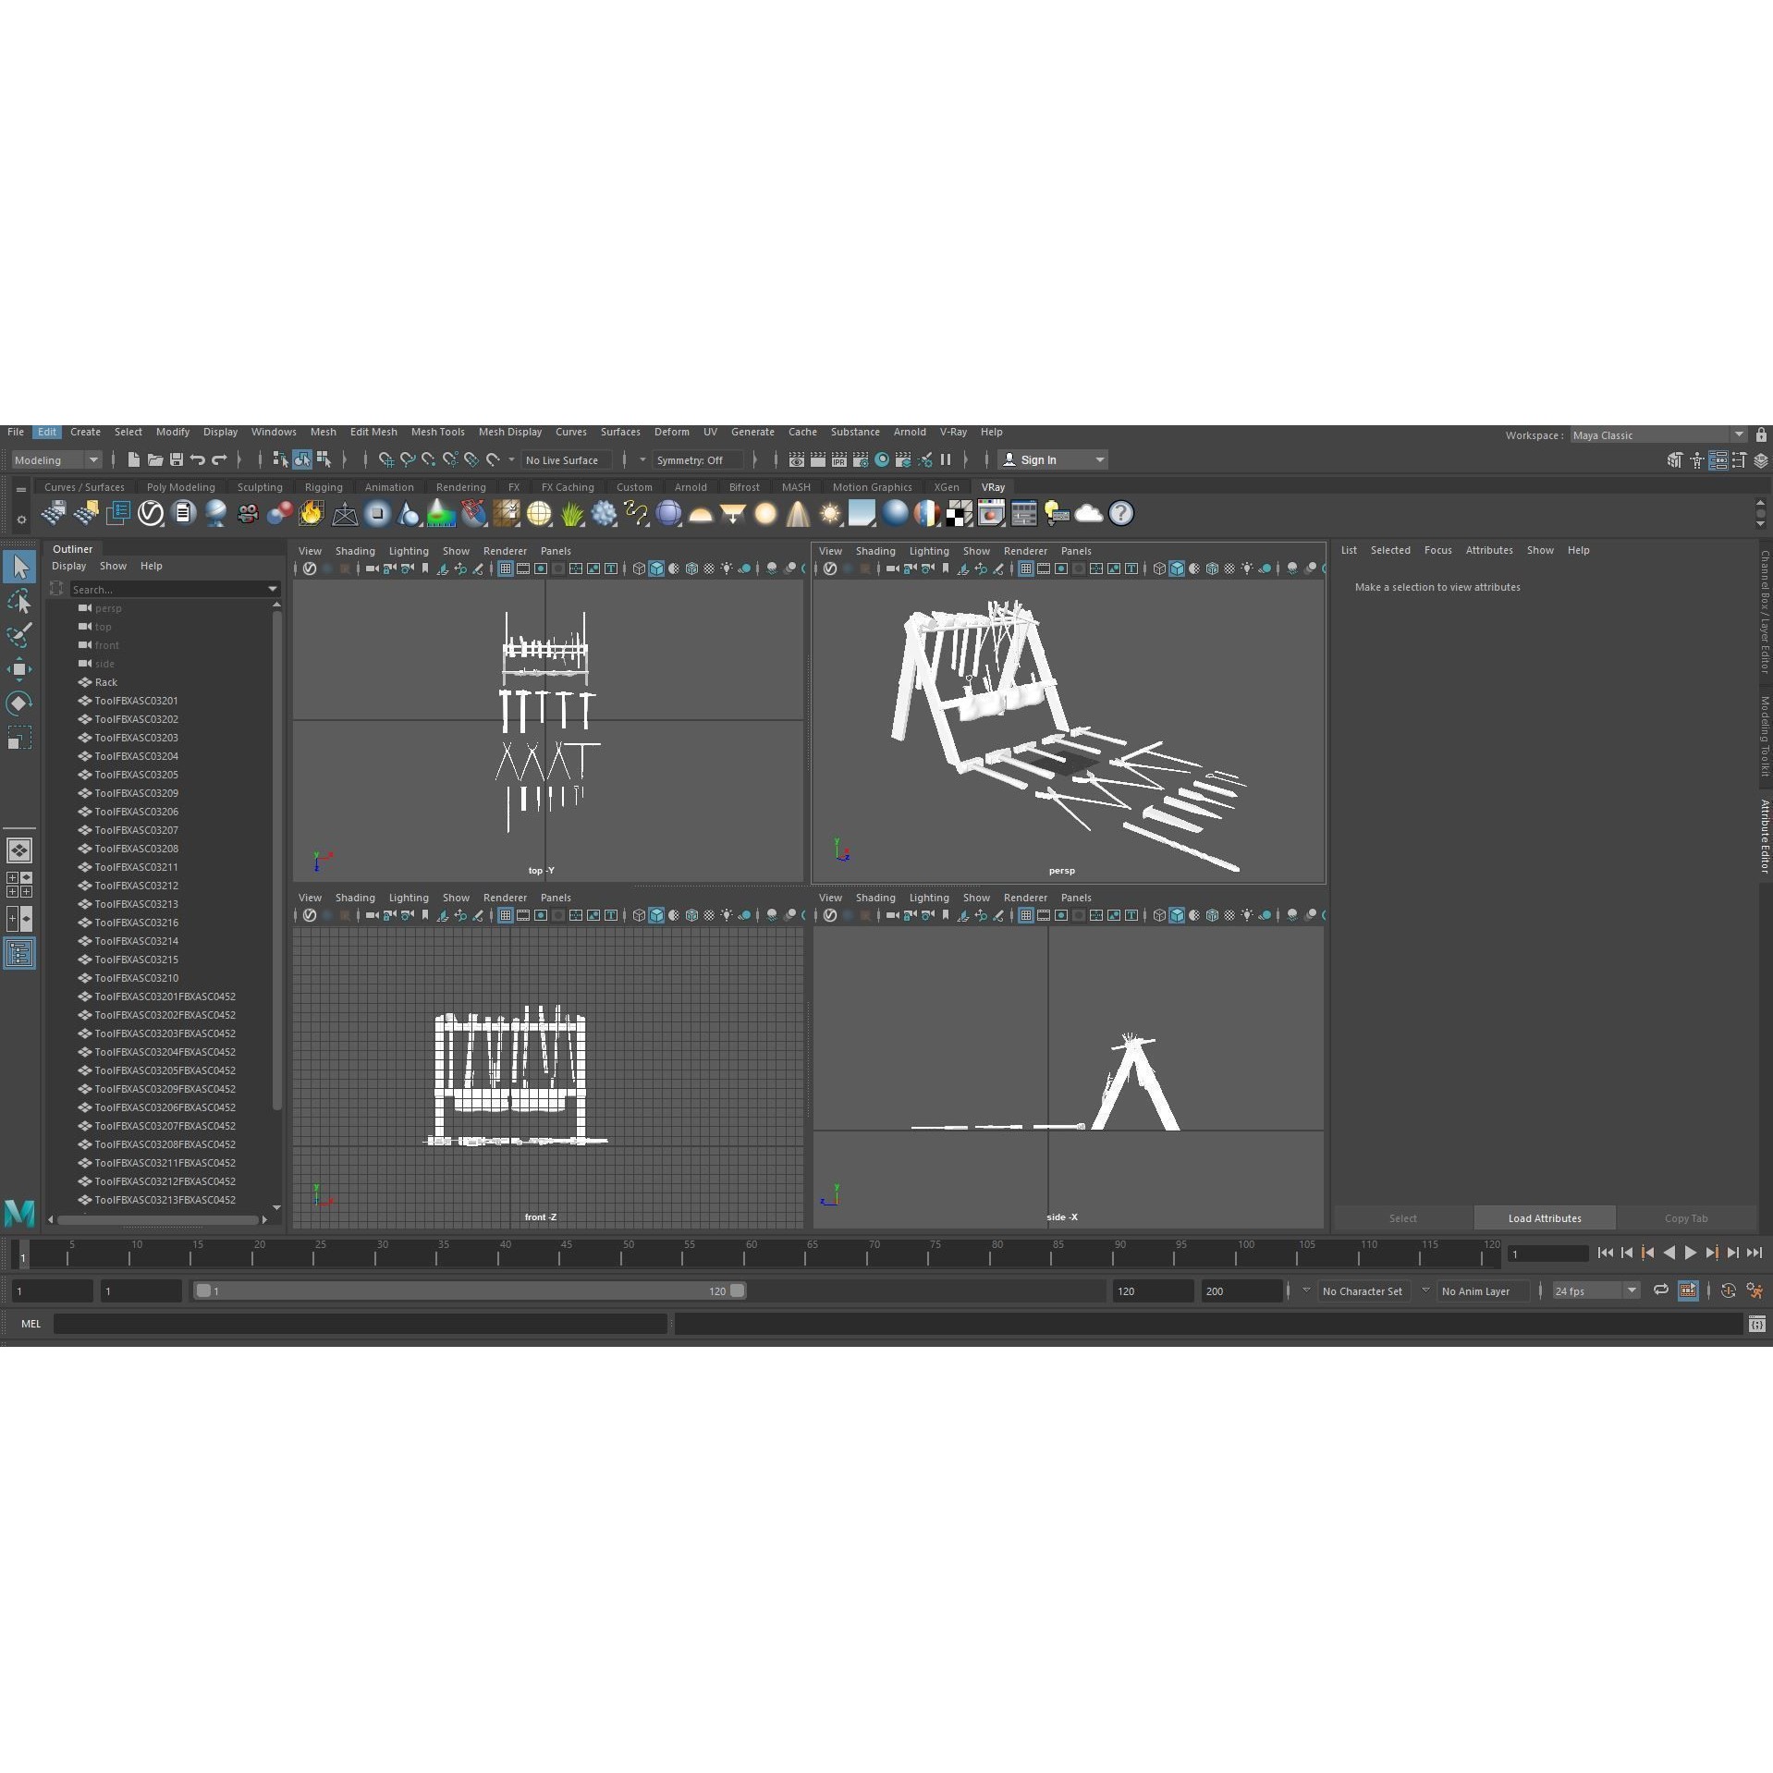Open V-Ray render settings icon on the shelf
1773x1773 pixels.
pyautogui.click(x=1023, y=515)
